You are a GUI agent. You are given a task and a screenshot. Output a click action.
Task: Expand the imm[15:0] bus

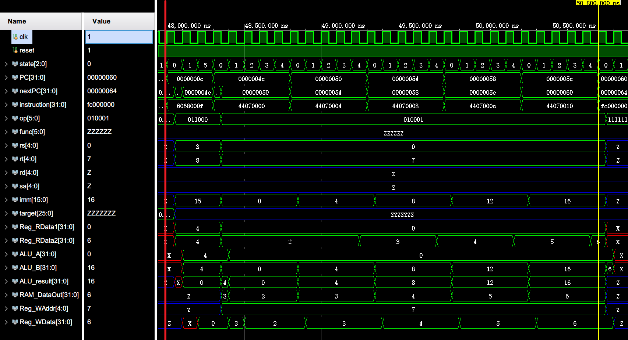tap(6, 200)
